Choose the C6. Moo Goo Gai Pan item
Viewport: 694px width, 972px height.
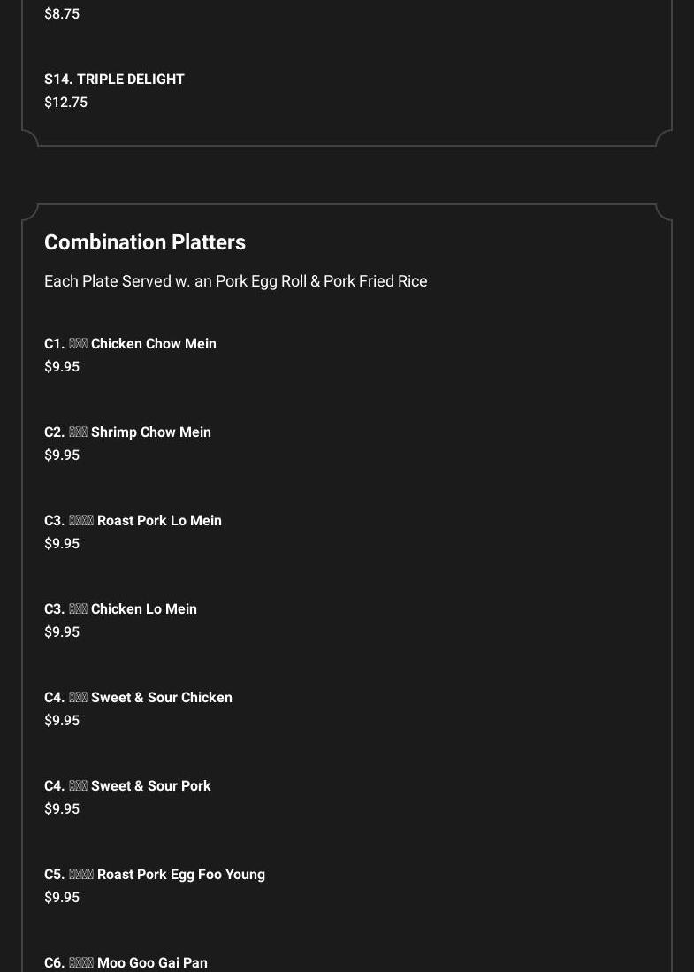(x=126, y=962)
